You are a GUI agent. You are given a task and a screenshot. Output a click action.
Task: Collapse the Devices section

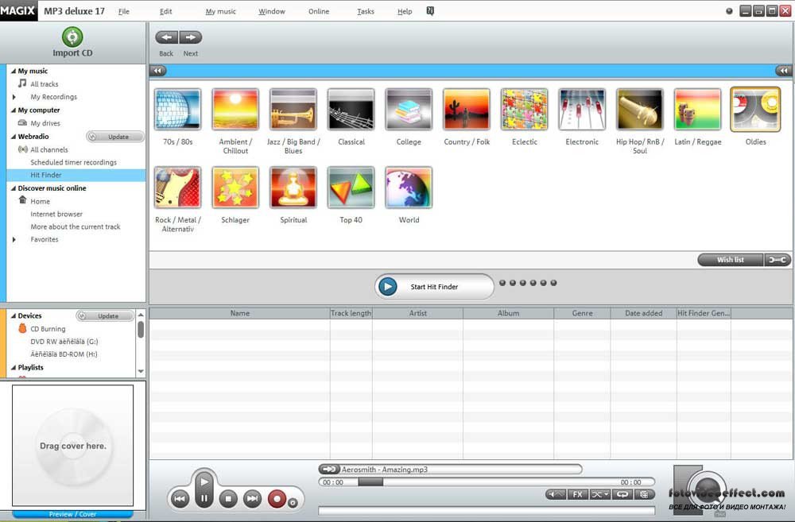point(14,315)
